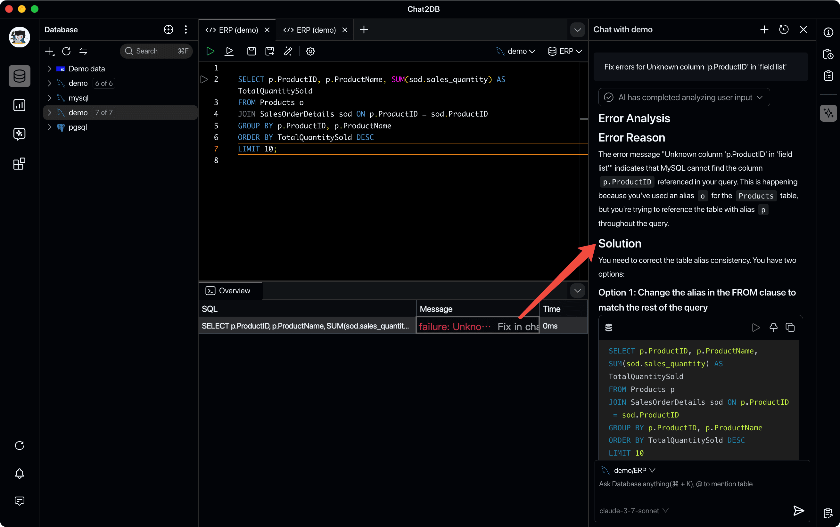Open the notifications bell icon
This screenshot has width=840, height=527.
click(x=19, y=473)
